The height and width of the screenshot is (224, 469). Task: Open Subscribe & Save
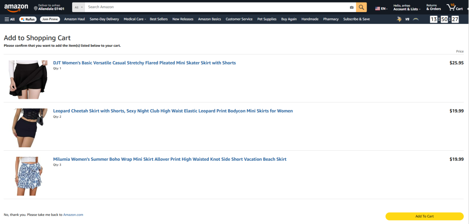[357, 19]
